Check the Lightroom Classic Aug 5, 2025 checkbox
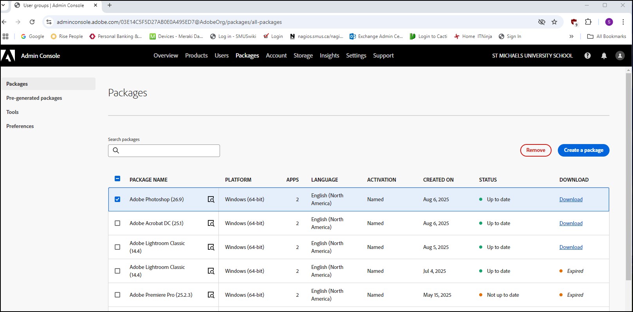 (117, 247)
